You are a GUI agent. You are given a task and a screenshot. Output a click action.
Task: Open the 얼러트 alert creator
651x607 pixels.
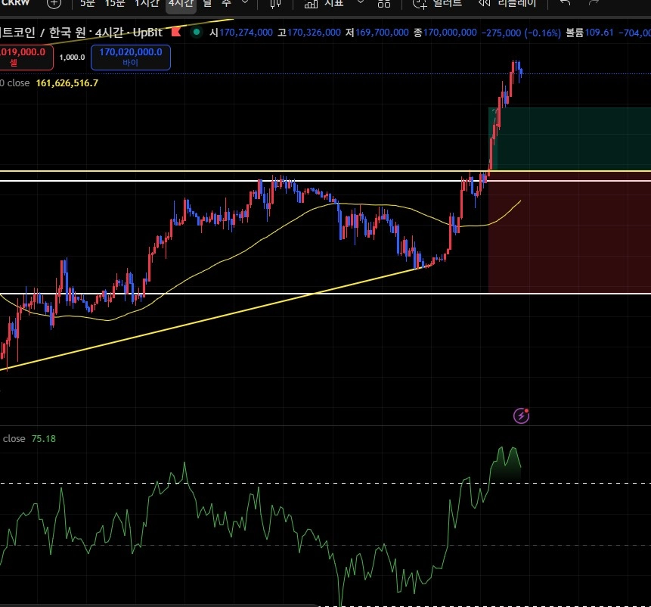(x=437, y=4)
